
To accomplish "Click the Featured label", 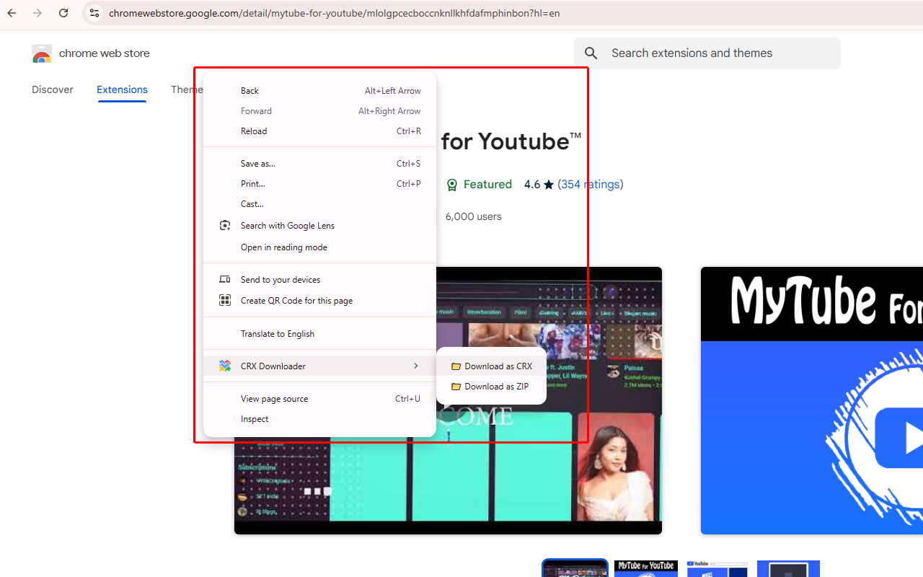I will pyautogui.click(x=487, y=185).
